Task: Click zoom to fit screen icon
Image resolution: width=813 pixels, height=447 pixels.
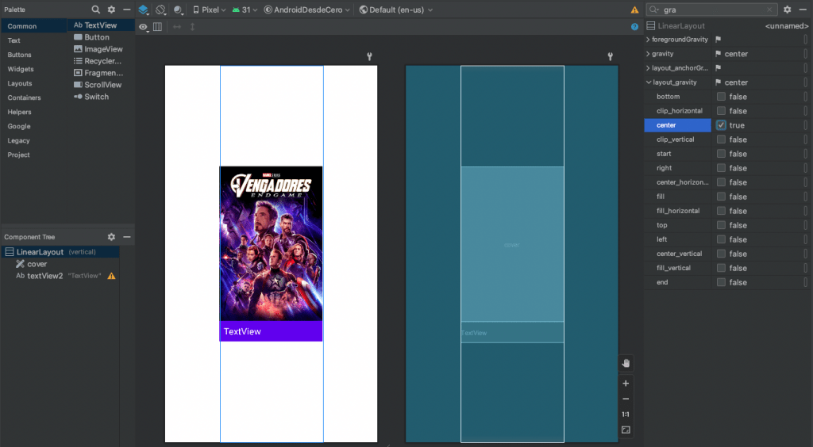Action: [626, 430]
